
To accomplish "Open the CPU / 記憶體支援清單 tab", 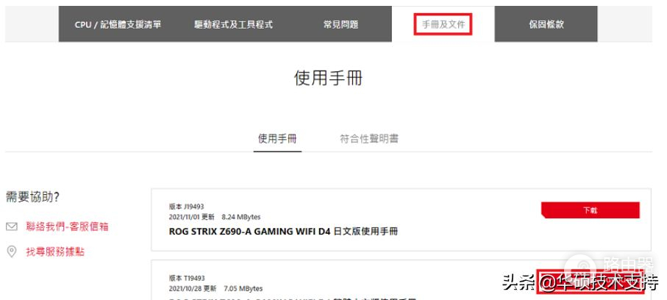I will (118, 25).
